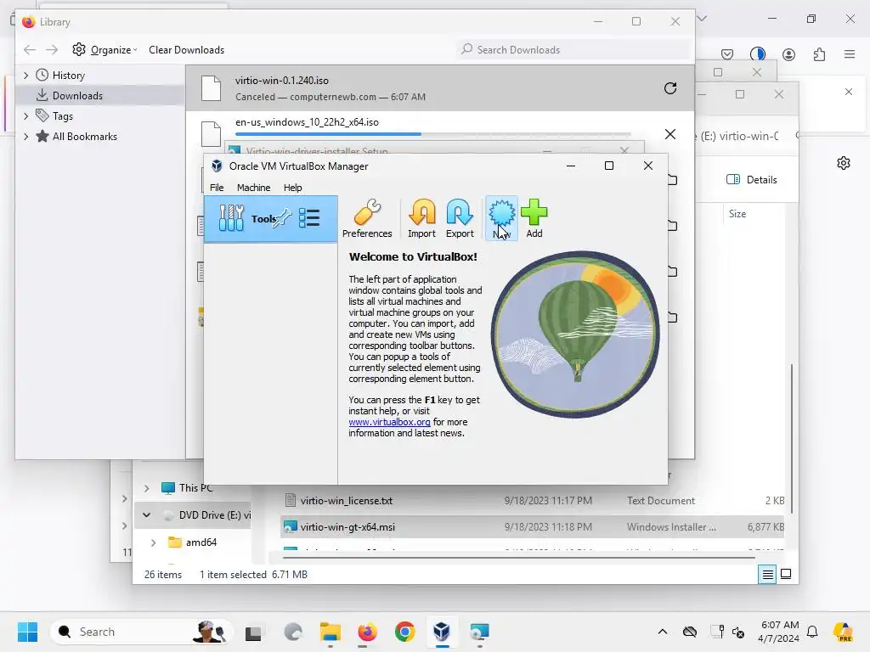Open Firefox extensions puzzle icon
Screen dimensions: 870x652
click(x=819, y=54)
